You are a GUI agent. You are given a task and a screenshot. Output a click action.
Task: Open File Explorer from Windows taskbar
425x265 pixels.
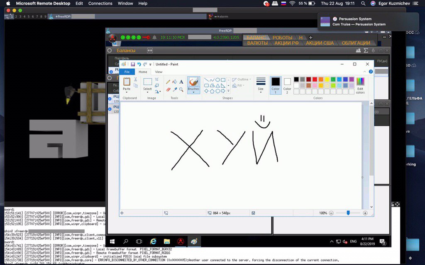(x=167, y=241)
